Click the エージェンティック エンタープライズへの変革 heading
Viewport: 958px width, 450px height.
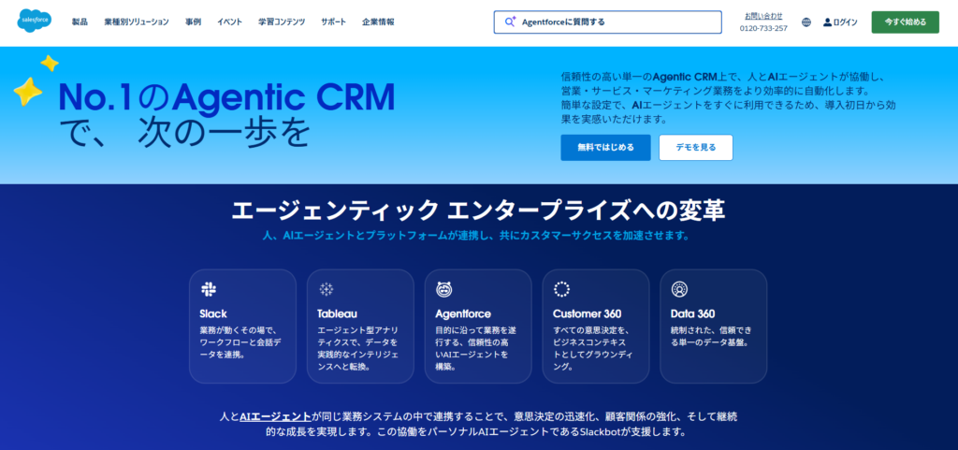(478, 210)
